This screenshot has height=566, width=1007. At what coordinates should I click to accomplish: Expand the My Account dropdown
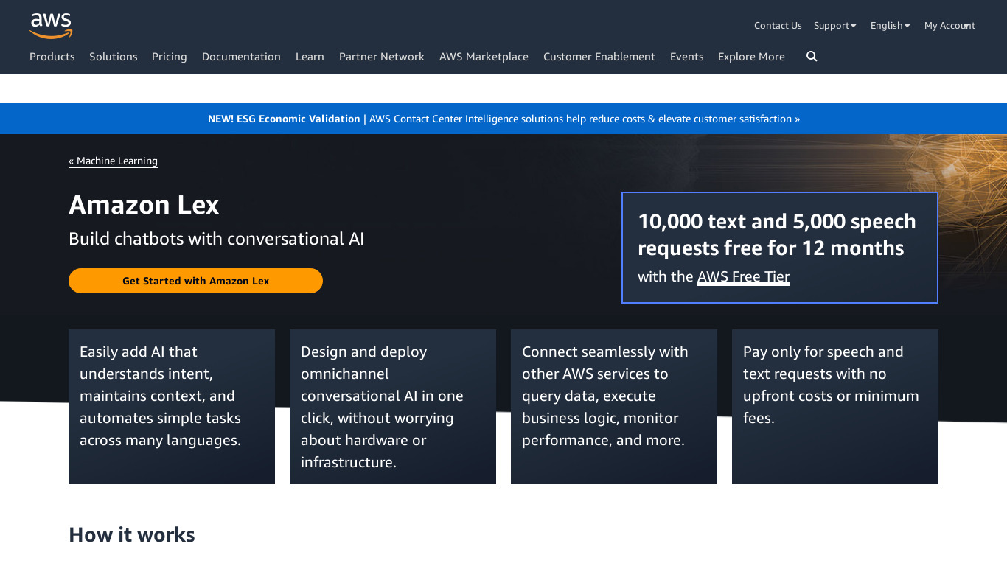coord(949,26)
